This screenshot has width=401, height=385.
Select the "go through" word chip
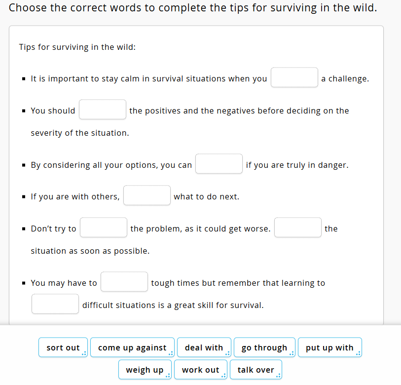[264, 347]
